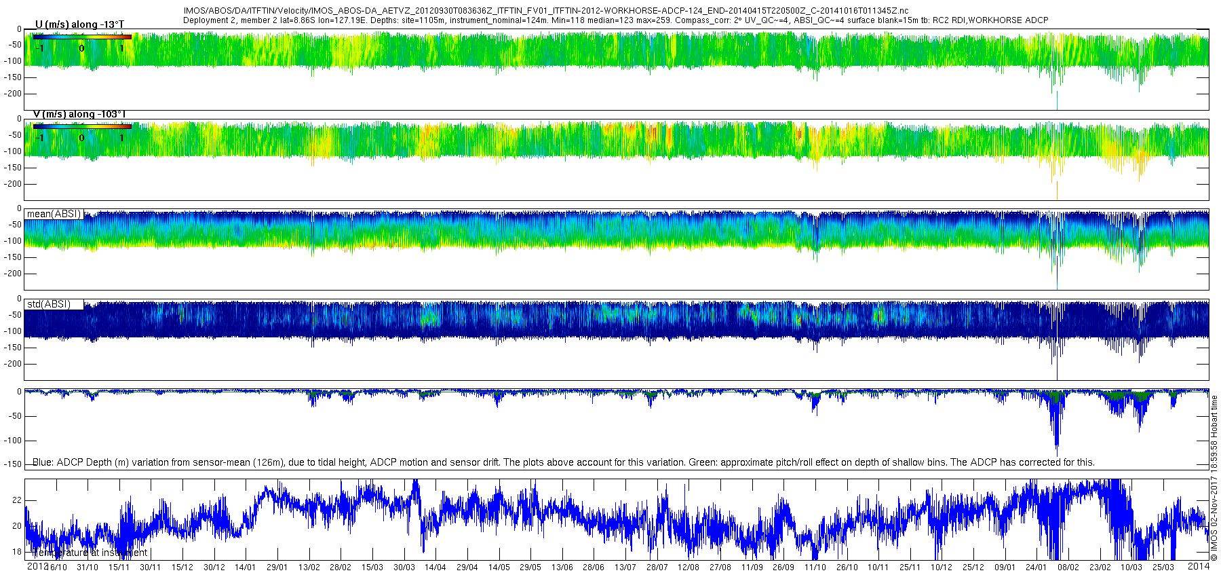Click the '-200' depth tick in U panel
This screenshot has height=577, width=1221.
(13, 94)
